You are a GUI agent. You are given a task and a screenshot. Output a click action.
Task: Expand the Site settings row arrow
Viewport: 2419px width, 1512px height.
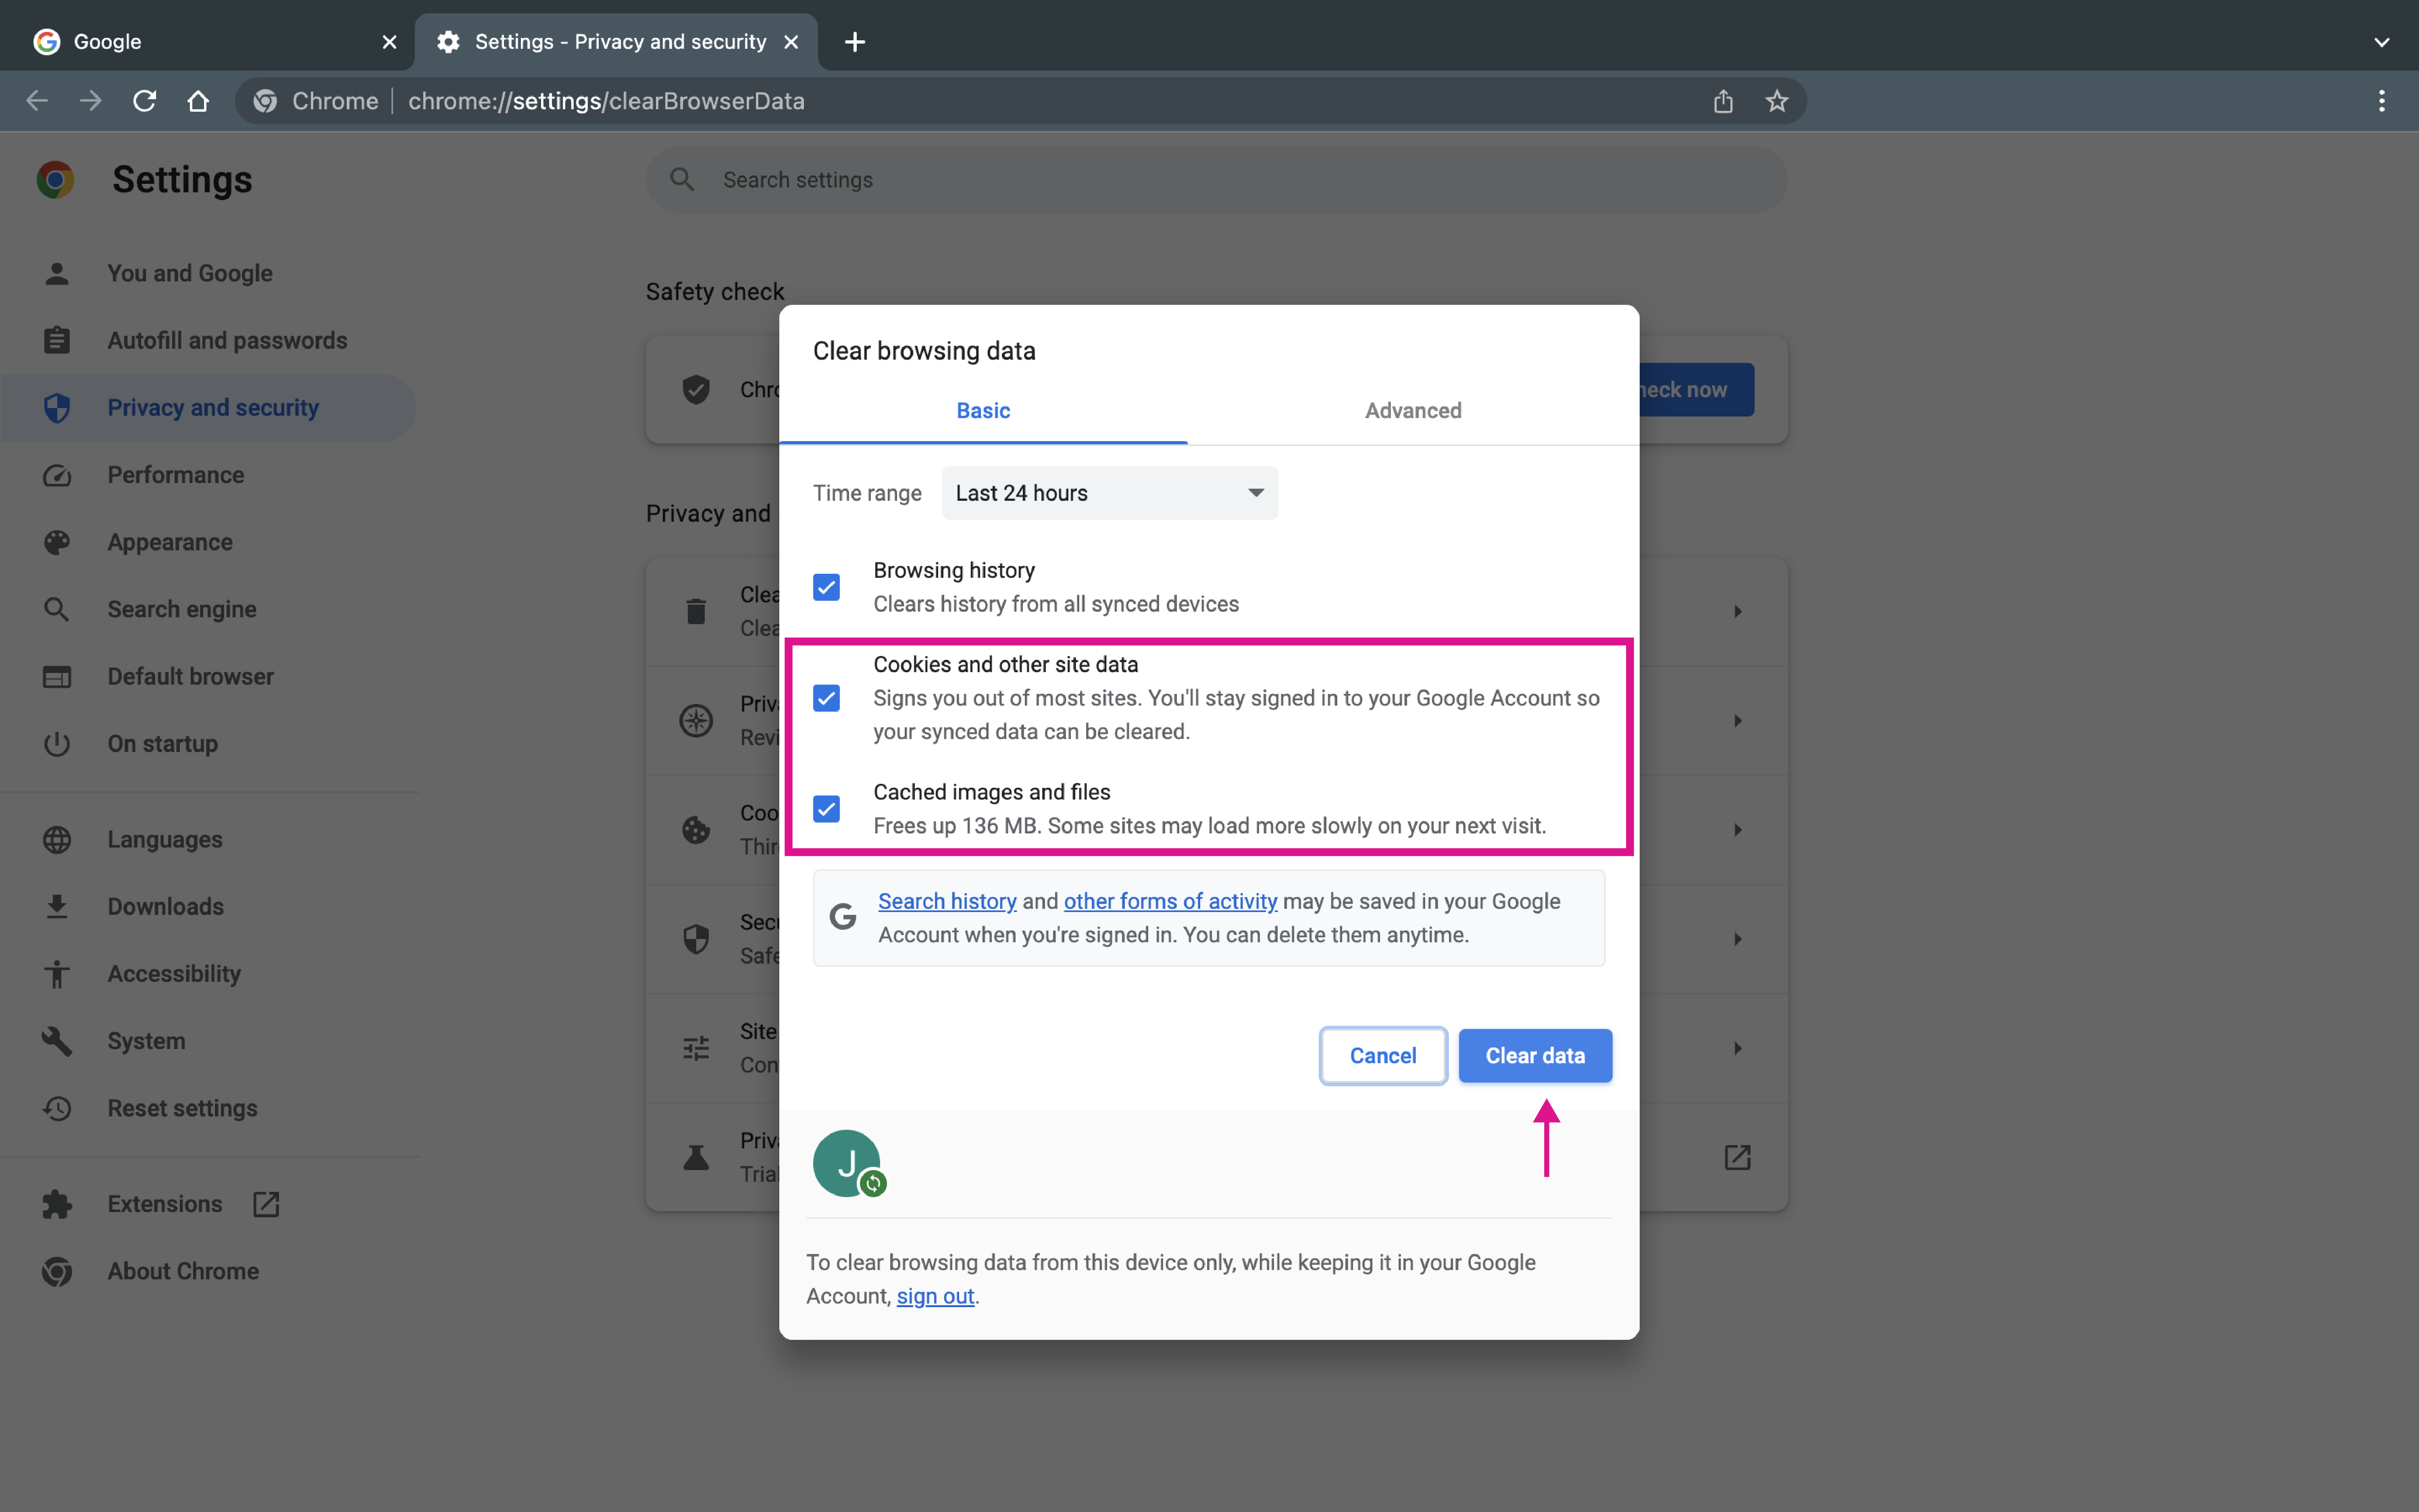click(1737, 1048)
